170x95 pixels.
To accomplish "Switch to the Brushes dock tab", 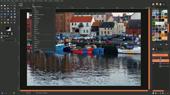I will (x=153, y=4).
